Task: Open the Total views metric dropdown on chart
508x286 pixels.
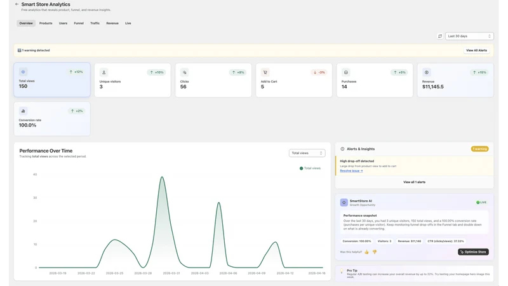Action: 307,153
